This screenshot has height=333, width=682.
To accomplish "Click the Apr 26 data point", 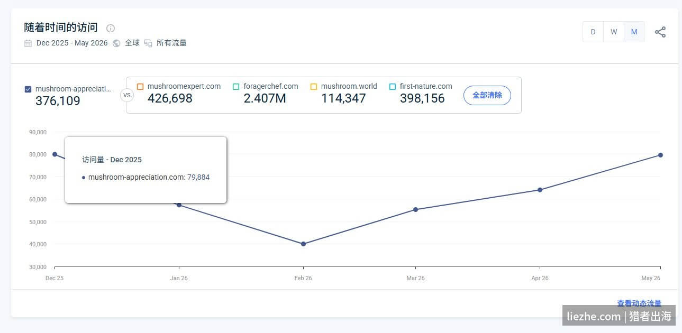I will pyautogui.click(x=540, y=190).
